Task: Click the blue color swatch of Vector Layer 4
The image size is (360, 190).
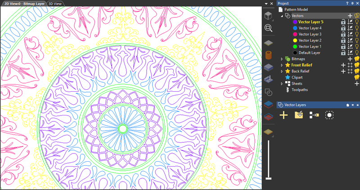Action: pos(295,28)
